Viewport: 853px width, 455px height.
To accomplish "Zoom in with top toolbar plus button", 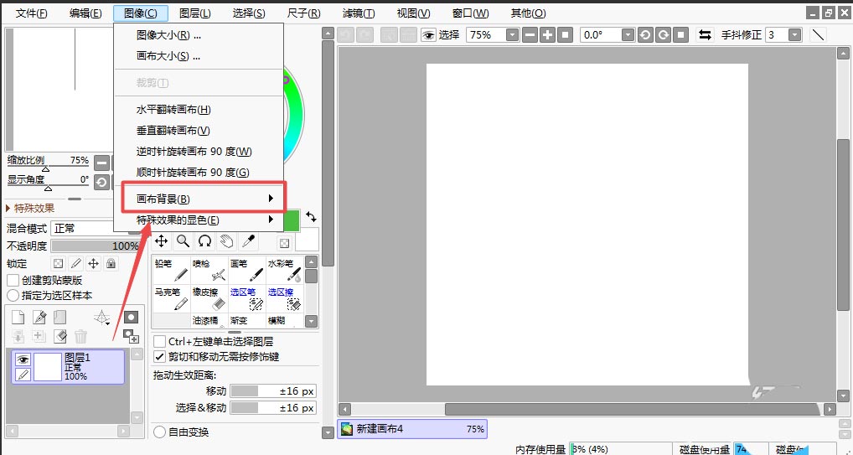I will click(548, 35).
